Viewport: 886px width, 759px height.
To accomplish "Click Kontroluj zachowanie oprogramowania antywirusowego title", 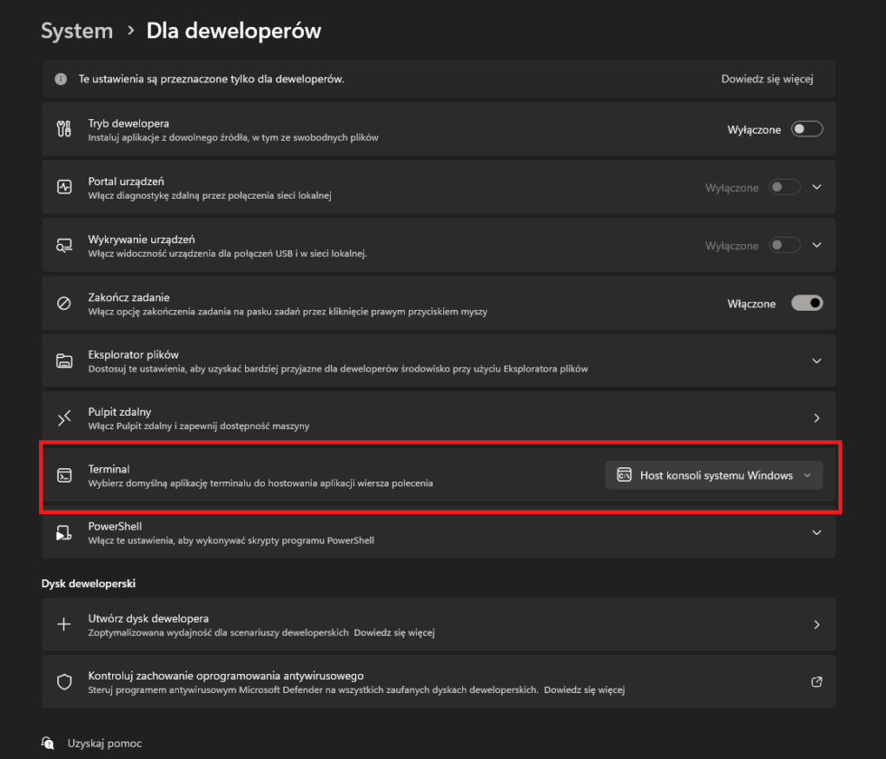I will 225,676.
